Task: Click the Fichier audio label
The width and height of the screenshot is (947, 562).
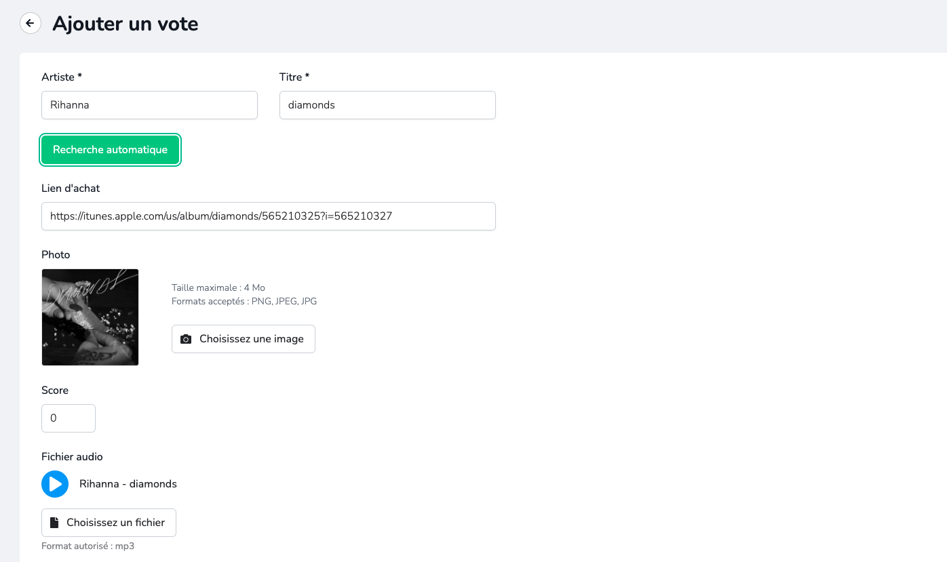Action: 72,457
